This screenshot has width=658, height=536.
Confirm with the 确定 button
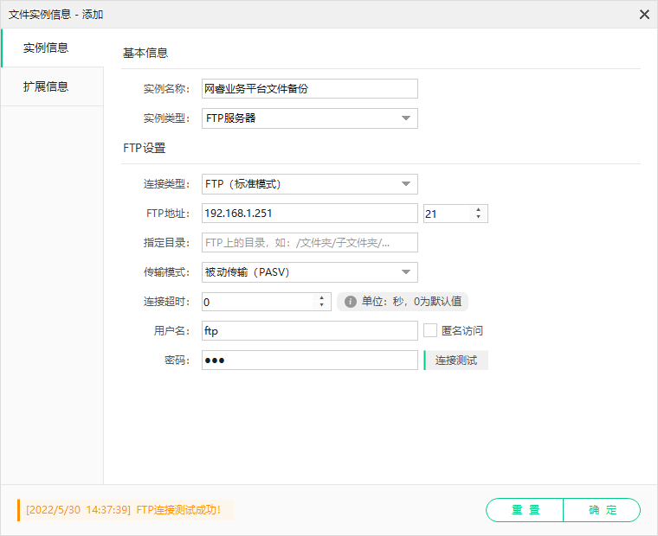point(602,510)
